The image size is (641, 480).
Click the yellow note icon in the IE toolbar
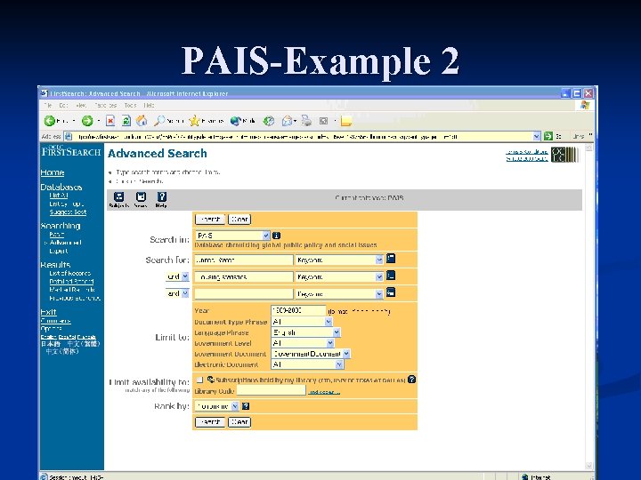(x=345, y=121)
